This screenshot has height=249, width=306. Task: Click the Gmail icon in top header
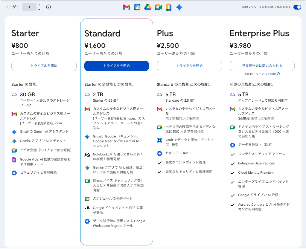(x=127, y=7)
